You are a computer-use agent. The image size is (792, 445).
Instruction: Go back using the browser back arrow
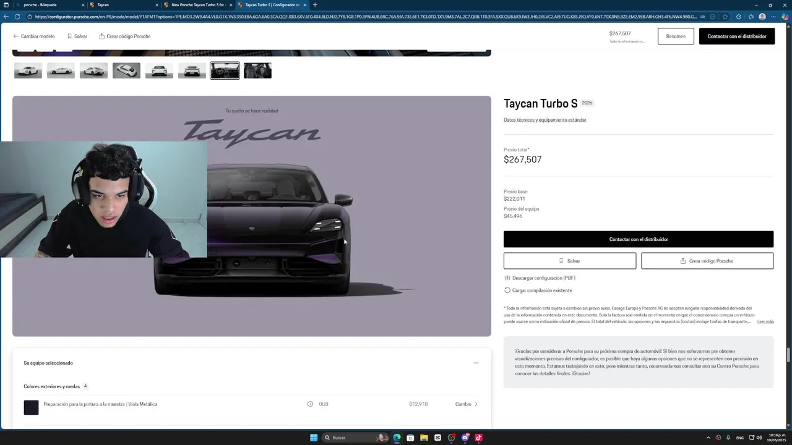pos(6,17)
